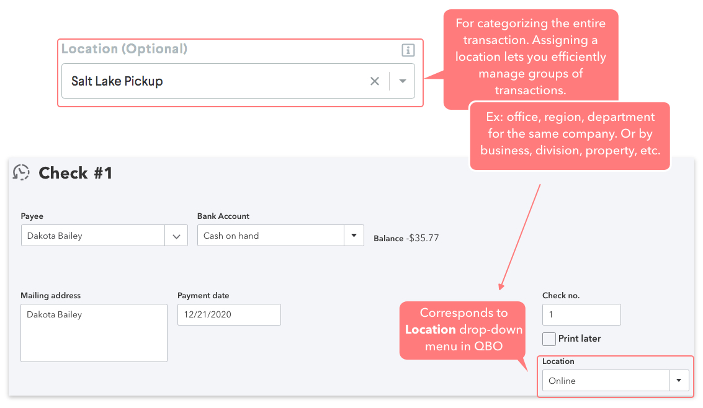Click the Salt Lake Pickup text field
This screenshot has width=703, height=408.
[211, 81]
